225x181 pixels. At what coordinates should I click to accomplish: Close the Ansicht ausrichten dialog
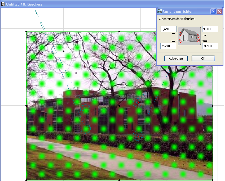219,11
